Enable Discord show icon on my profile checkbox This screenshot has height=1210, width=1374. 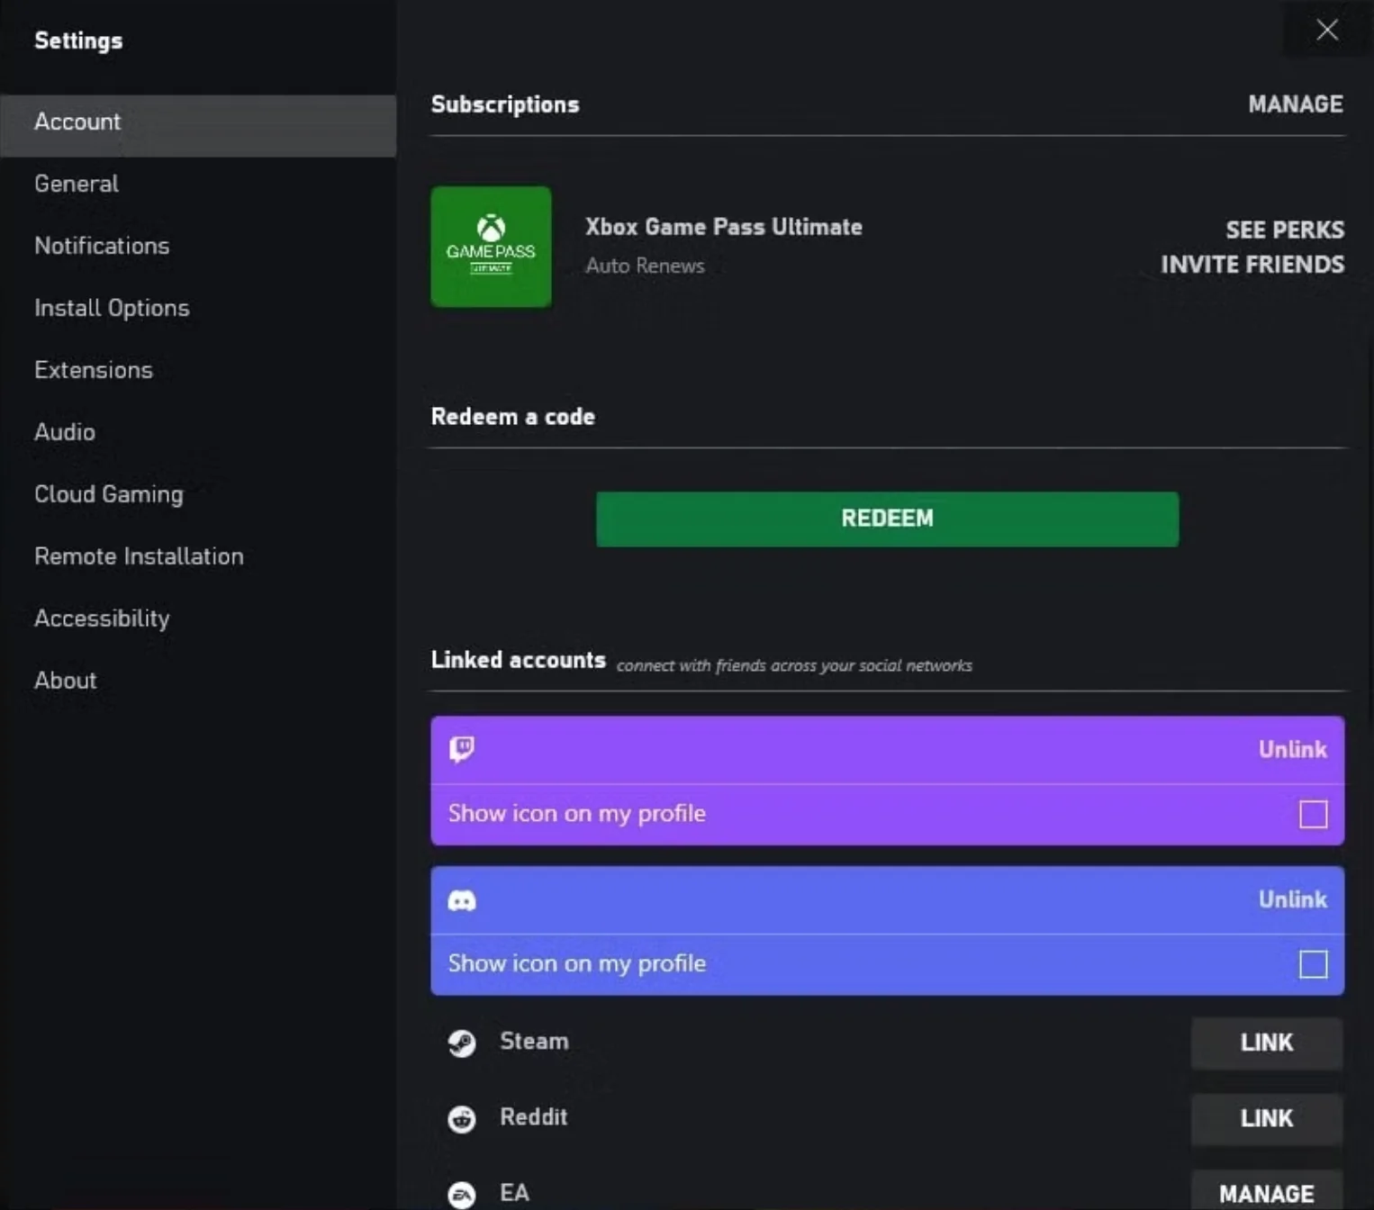tap(1313, 964)
